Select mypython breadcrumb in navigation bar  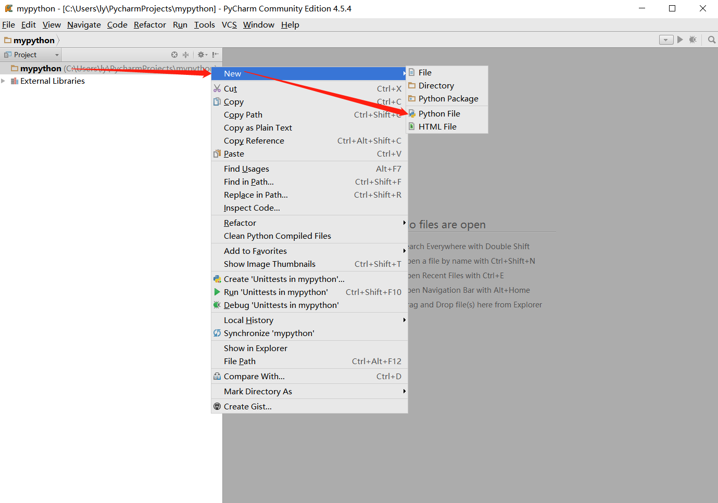(x=30, y=40)
